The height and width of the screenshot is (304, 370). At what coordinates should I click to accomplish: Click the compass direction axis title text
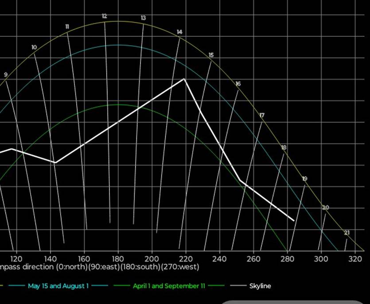point(100,267)
